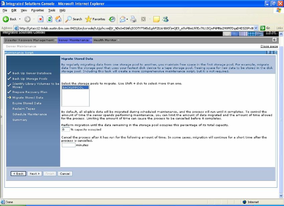The height and width of the screenshot is (206, 284).
Task: Select BACKUPPOOL in storage pools list
Action: pos(75,87)
